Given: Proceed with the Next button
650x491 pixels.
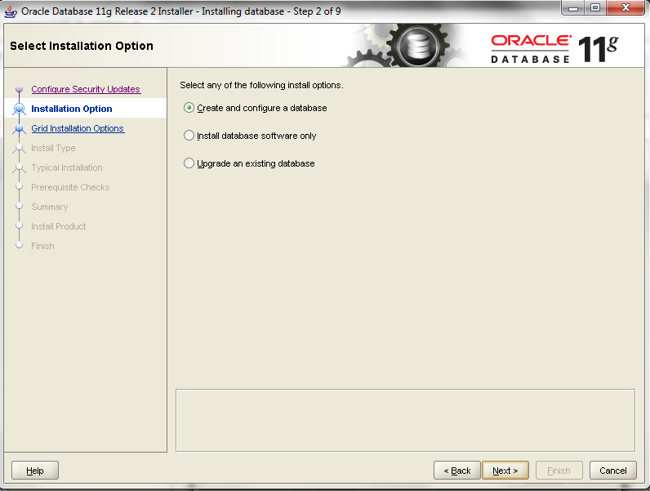Looking at the screenshot, I should tap(505, 471).
